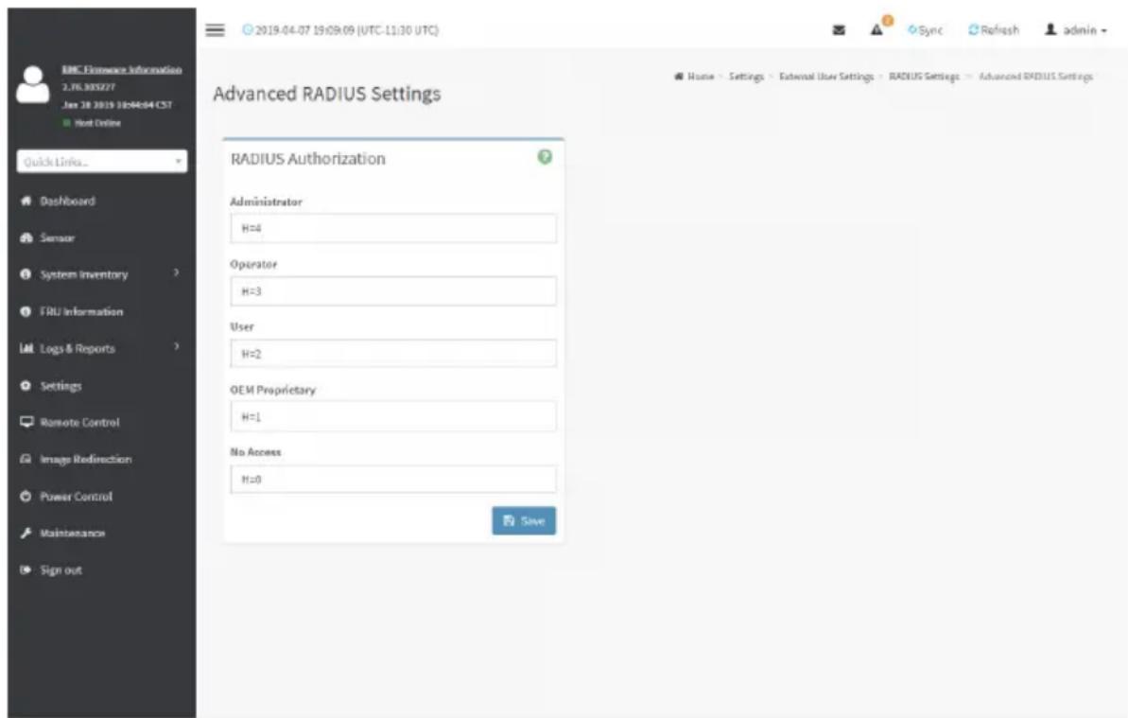Image resolution: width=1128 pixels, height=718 pixels.
Task: Go to Settings in the breadcrumb
Action: (x=746, y=77)
